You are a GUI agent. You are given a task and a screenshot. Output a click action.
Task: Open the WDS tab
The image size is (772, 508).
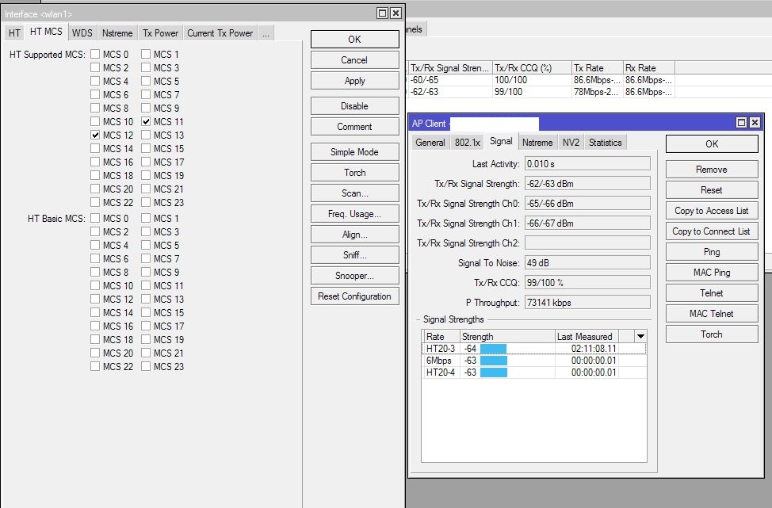click(x=82, y=33)
